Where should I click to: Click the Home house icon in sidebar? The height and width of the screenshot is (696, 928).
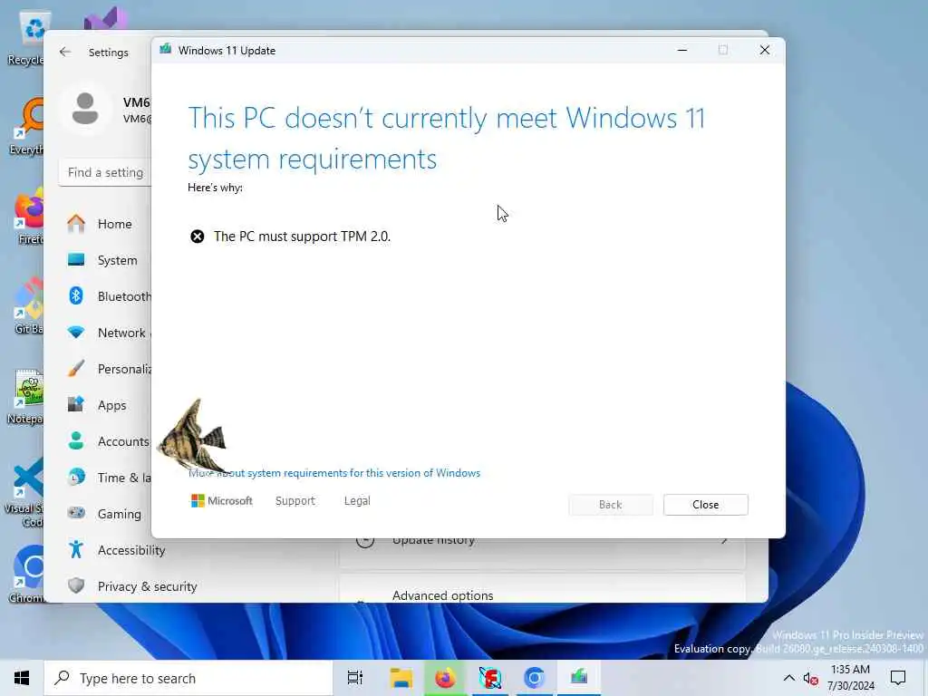[76, 224]
